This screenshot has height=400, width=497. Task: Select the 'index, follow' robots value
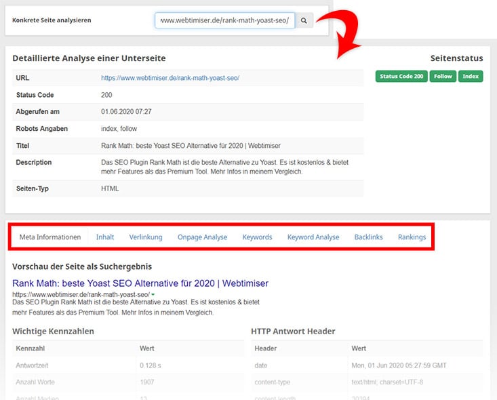119,129
